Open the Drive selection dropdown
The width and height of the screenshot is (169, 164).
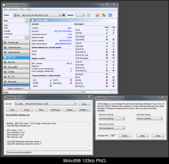tap(37, 15)
